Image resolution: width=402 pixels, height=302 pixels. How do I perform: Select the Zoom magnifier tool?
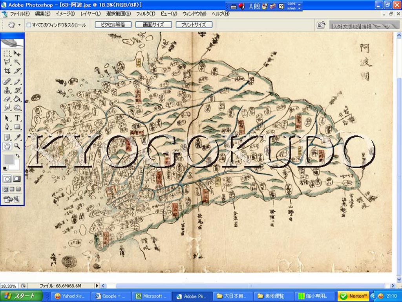17,146
